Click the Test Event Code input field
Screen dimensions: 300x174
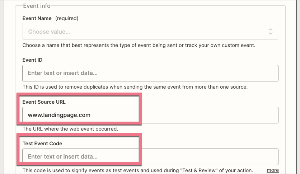[x=150, y=157]
